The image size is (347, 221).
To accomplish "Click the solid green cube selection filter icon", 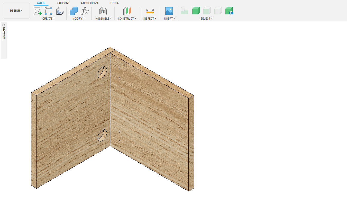I will (196, 11).
